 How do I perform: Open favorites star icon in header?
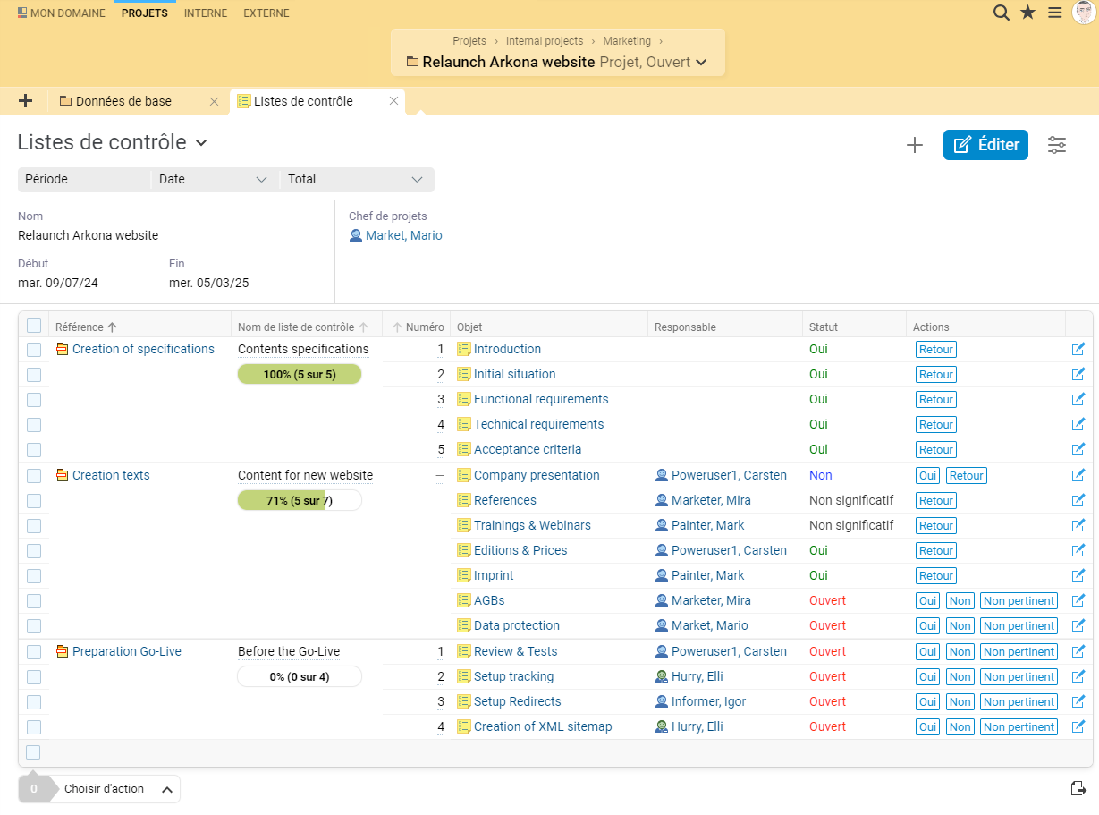1028,13
